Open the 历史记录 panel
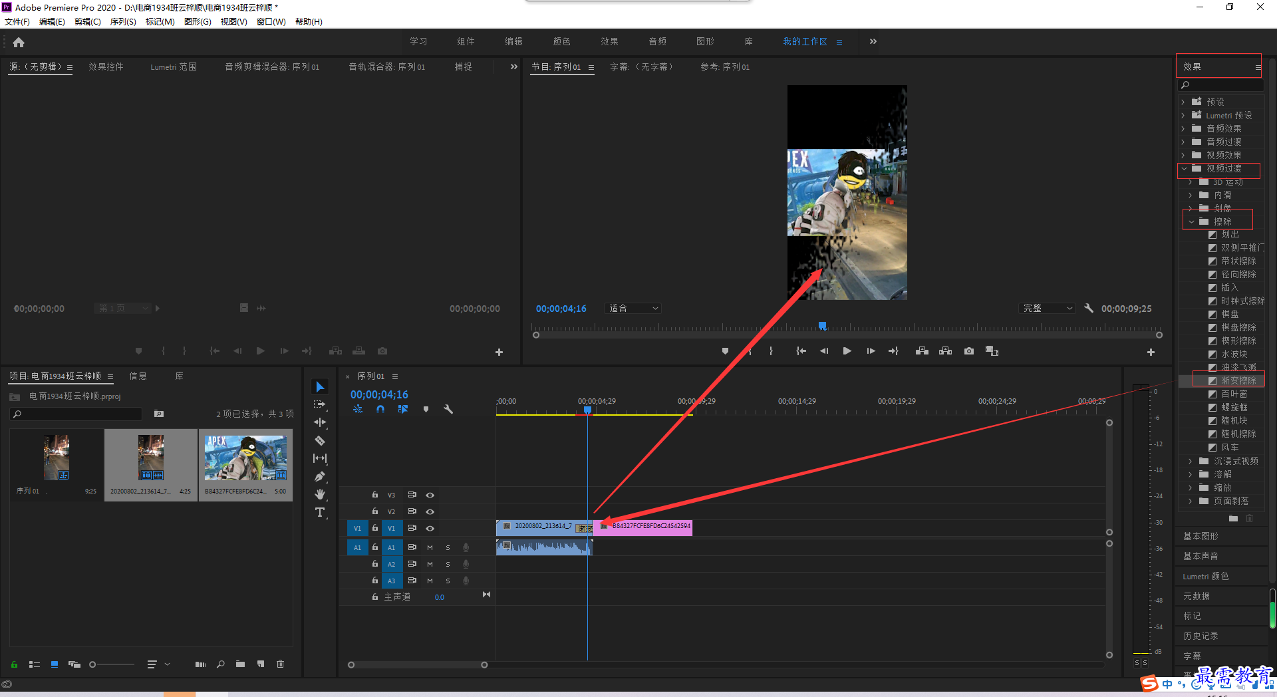The height and width of the screenshot is (697, 1277). (x=1201, y=636)
